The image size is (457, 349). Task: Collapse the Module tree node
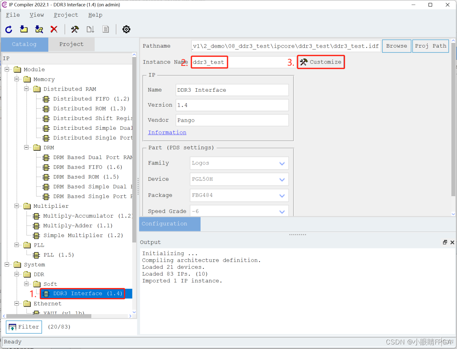pyautogui.click(x=7, y=70)
